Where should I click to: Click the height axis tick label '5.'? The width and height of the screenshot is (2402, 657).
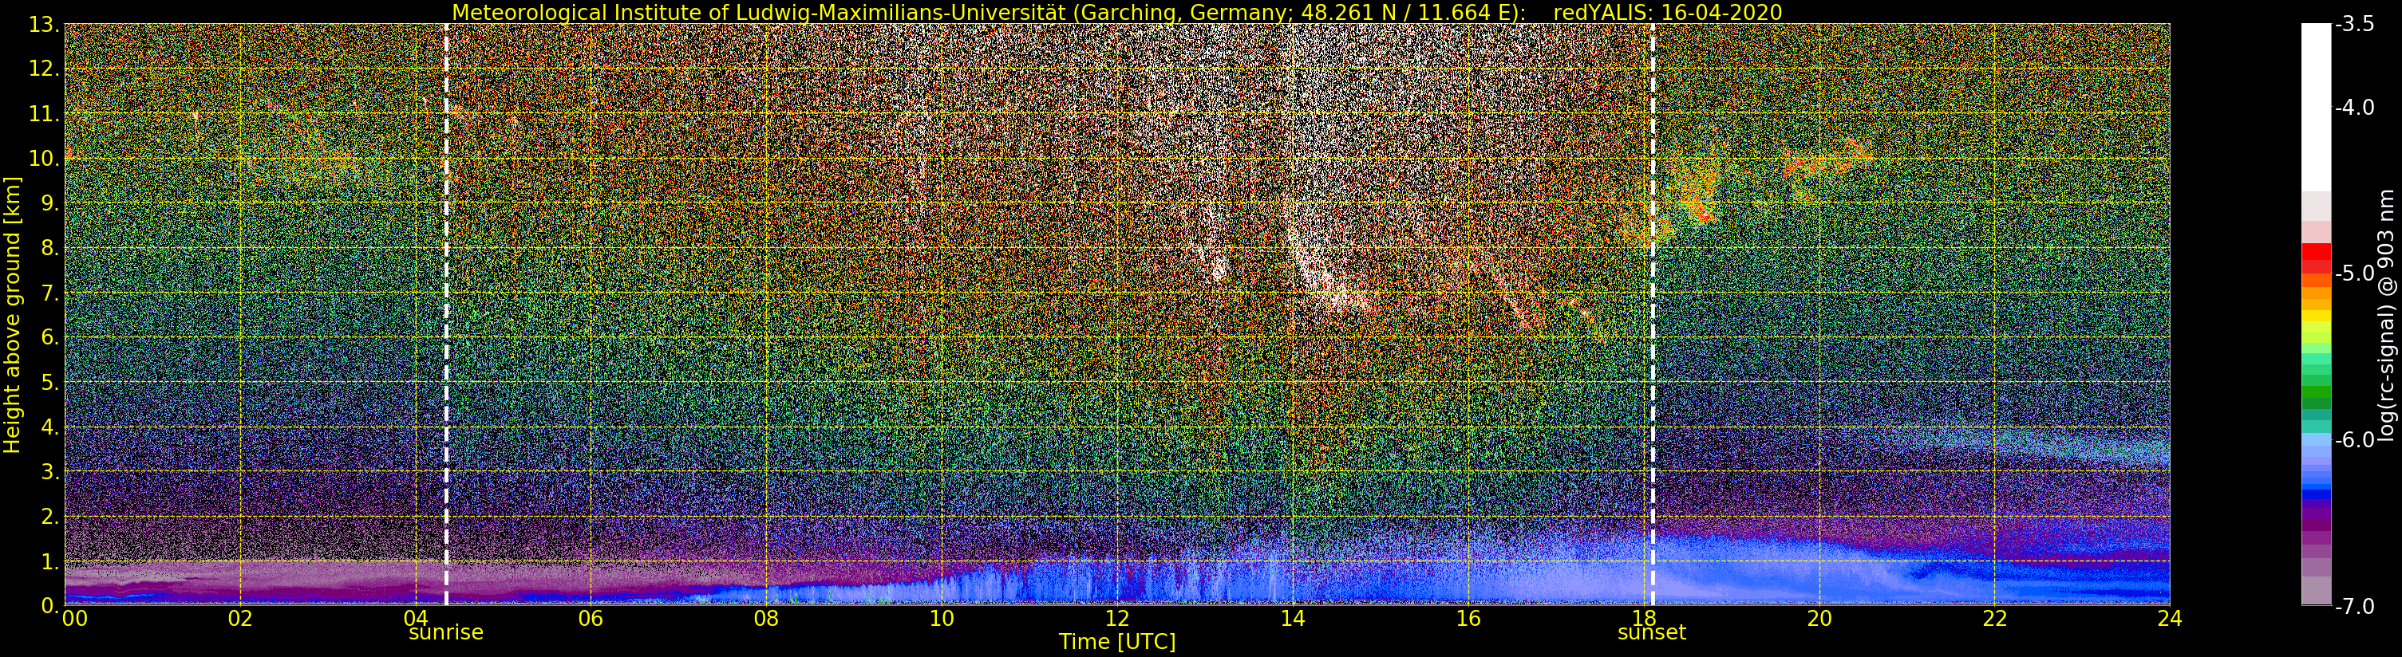click(49, 382)
